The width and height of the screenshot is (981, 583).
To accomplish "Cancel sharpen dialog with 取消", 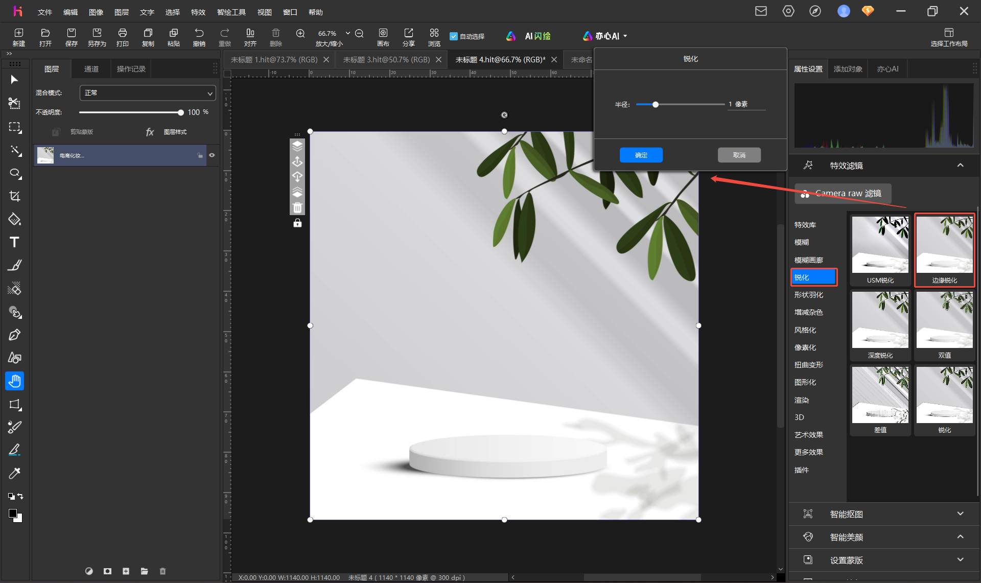I will (739, 155).
